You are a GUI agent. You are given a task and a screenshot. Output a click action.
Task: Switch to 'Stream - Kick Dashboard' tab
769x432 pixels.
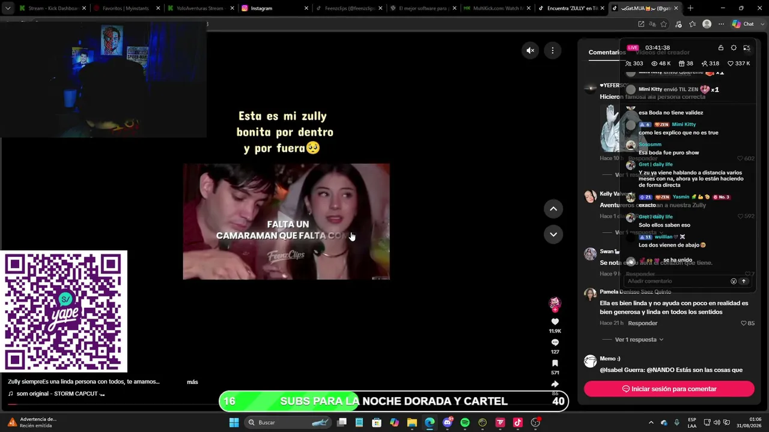[53, 8]
